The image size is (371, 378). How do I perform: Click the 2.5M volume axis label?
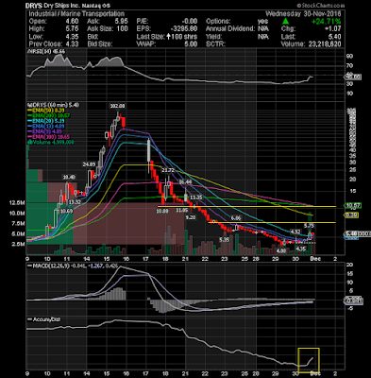click(19, 244)
